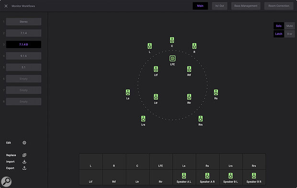Select the Empty workflow slot 6

coord(23,78)
